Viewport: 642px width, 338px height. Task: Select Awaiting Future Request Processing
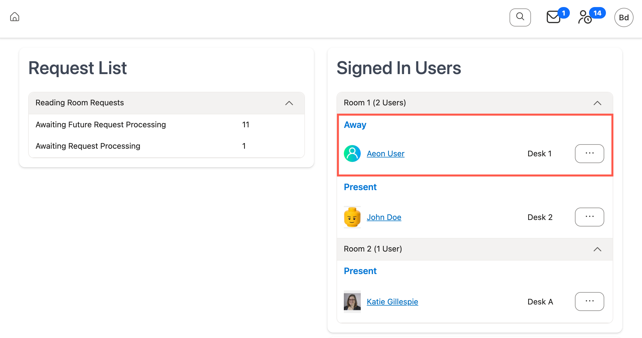101,124
